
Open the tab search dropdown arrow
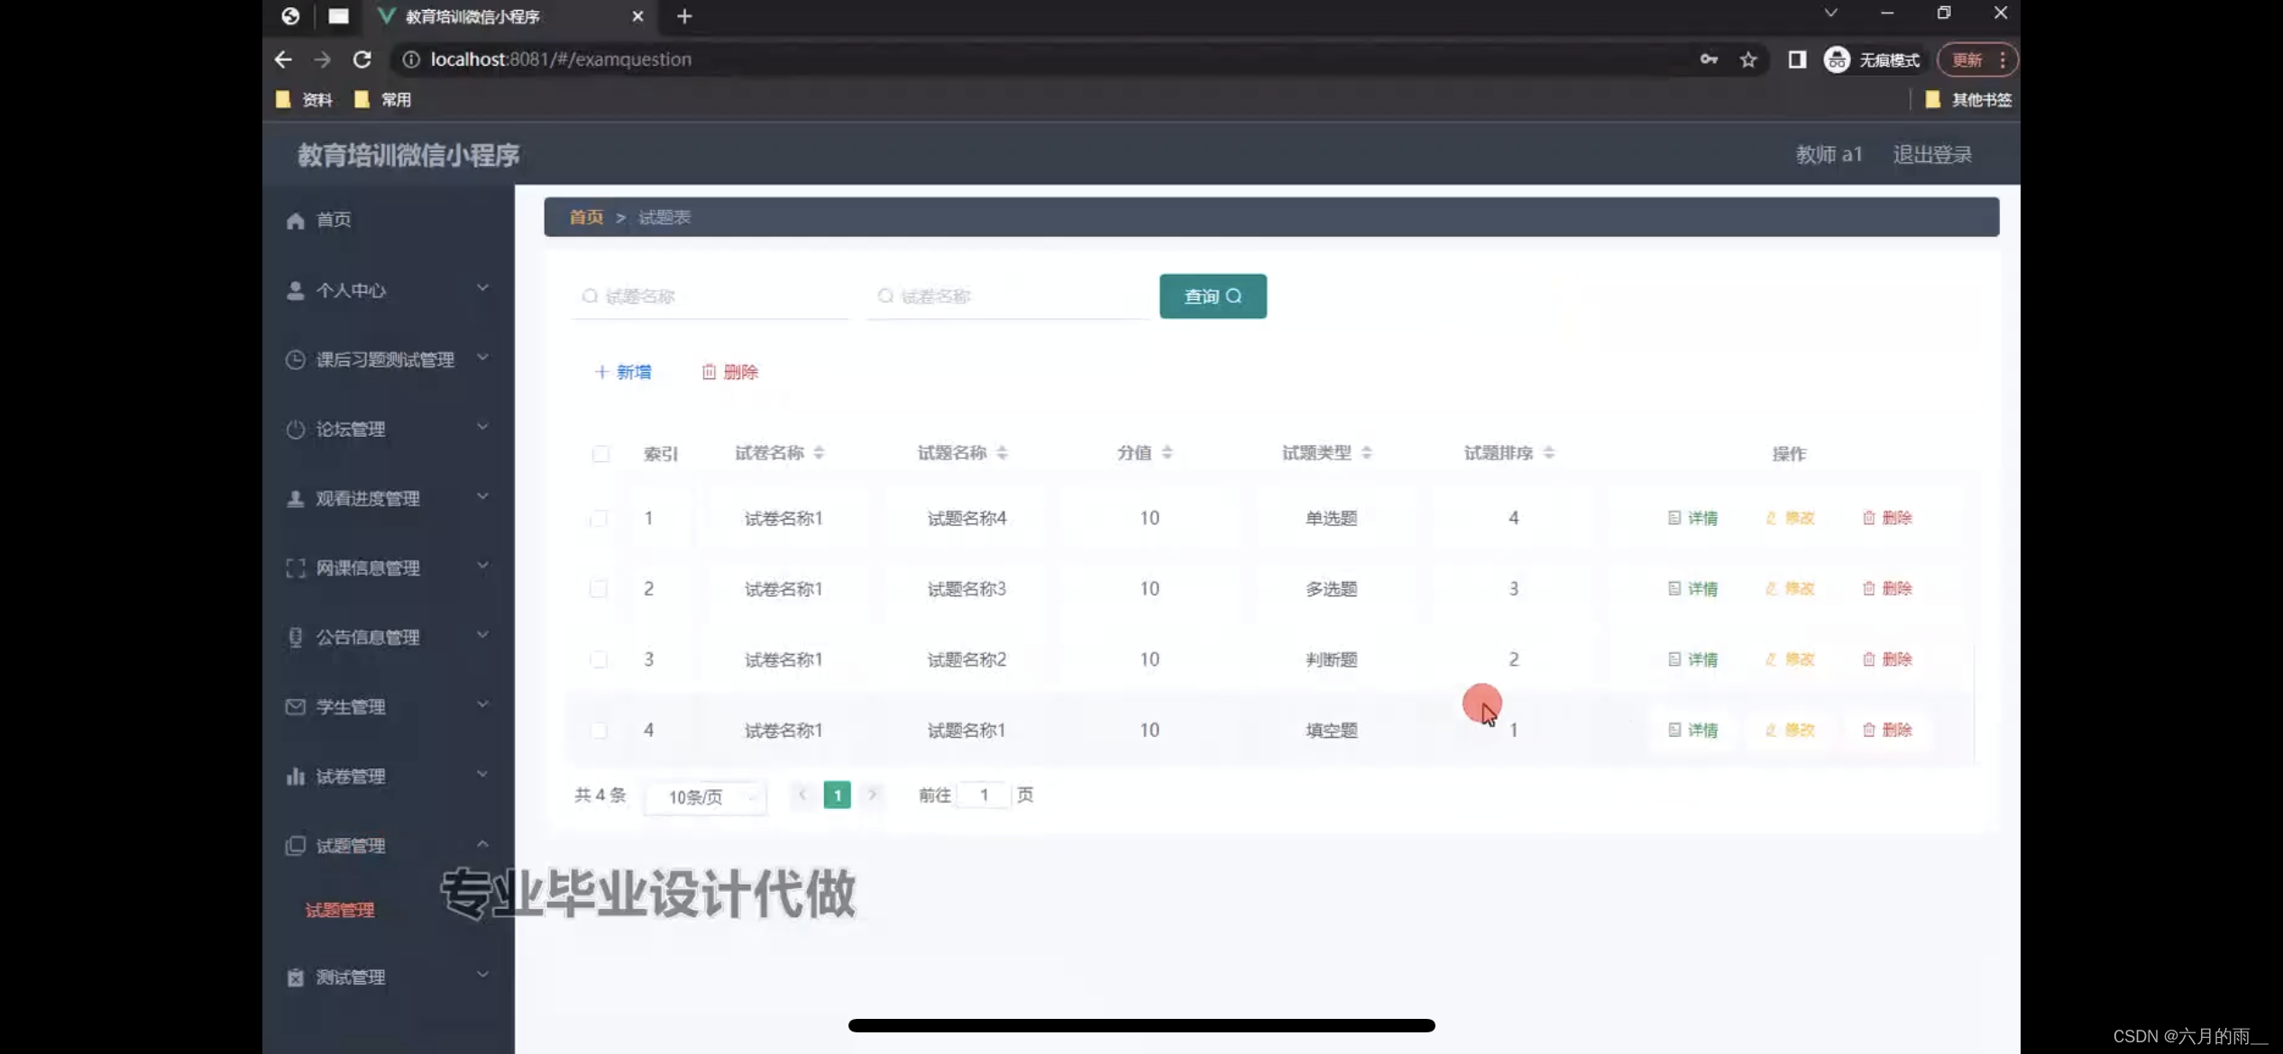pos(1829,13)
